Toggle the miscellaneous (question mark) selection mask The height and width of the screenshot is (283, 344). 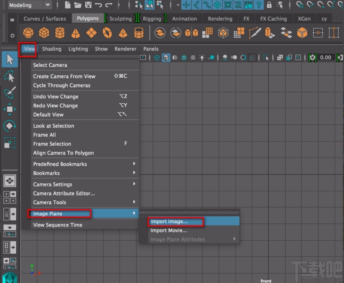[x=259, y=5]
